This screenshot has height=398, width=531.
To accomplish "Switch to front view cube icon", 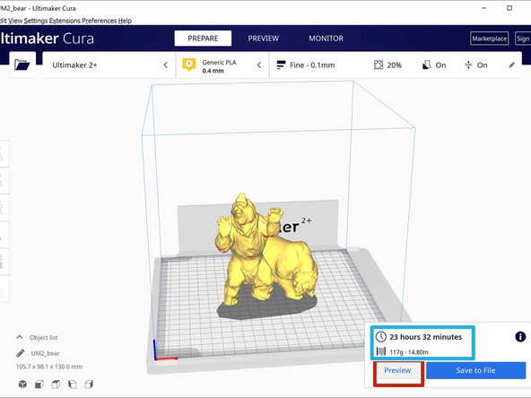I will [x=39, y=385].
